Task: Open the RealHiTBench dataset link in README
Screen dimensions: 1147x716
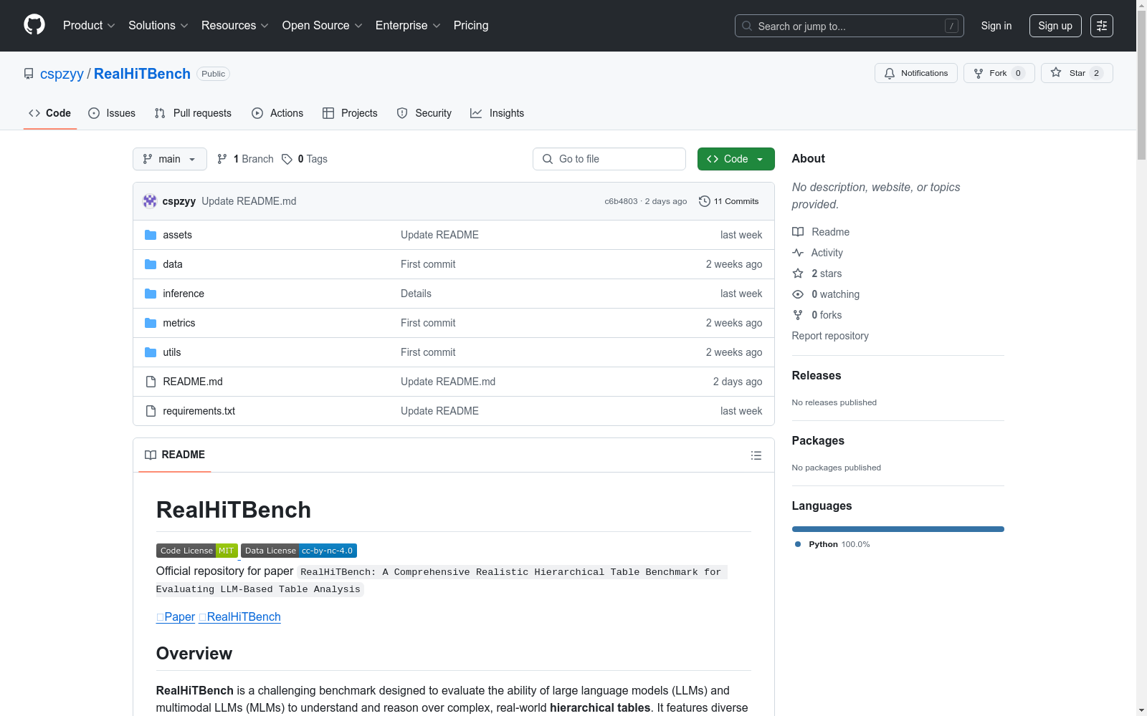Action: click(239, 616)
